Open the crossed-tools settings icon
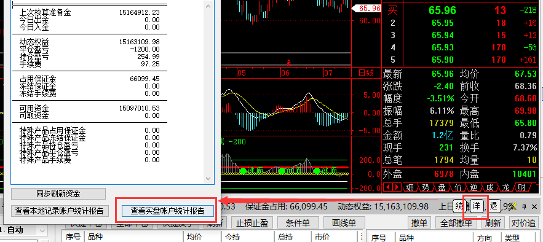This screenshot has height=242, width=543. pos(513,206)
